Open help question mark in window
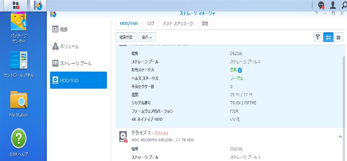This screenshot has height=161, width=347. [x=317, y=14]
